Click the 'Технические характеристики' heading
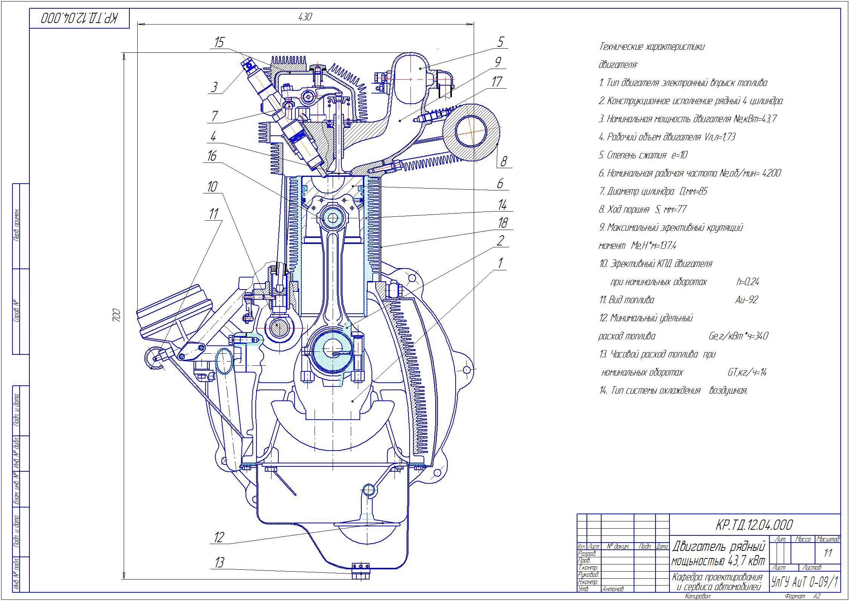Image resolution: width=849 pixels, height=601 pixels. pyautogui.click(x=652, y=47)
